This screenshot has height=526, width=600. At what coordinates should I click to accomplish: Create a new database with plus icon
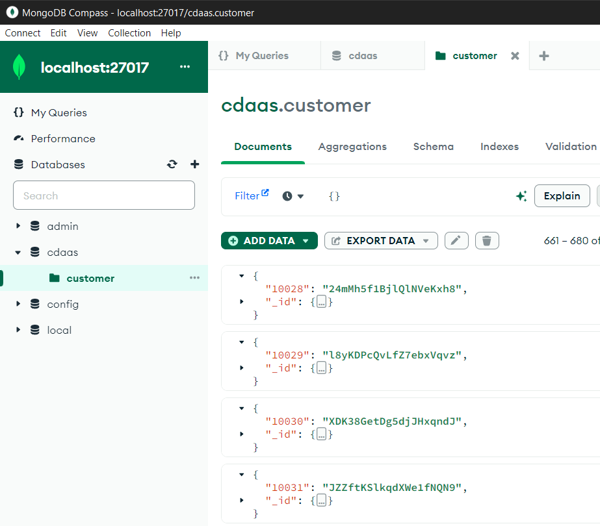(x=195, y=164)
